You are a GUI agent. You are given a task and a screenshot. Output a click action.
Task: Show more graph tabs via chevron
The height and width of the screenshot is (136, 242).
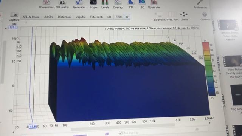(x=127, y=17)
